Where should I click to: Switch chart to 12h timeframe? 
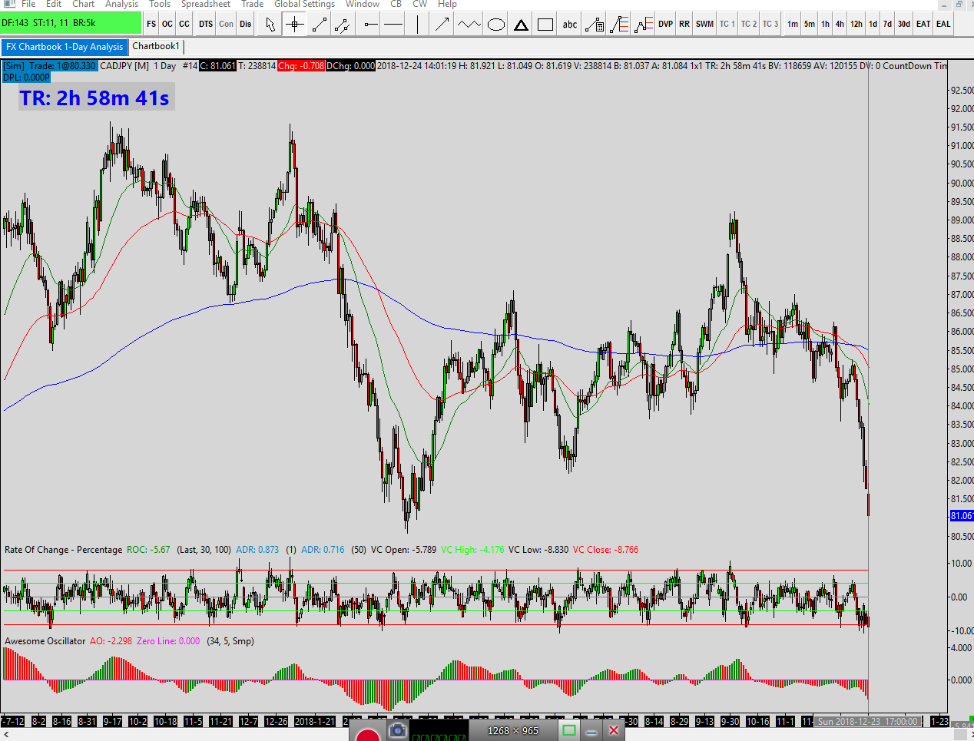click(x=856, y=25)
